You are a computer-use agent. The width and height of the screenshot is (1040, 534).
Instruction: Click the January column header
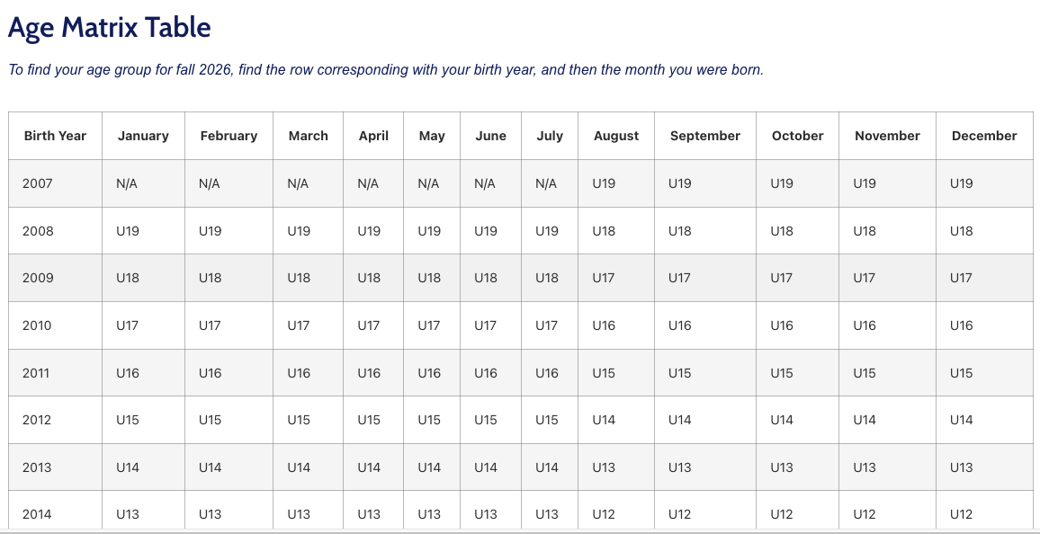click(143, 136)
